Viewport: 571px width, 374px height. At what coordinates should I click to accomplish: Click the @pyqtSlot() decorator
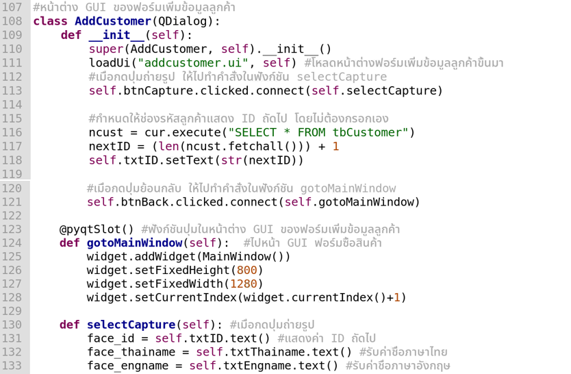(x=97, y=229)
